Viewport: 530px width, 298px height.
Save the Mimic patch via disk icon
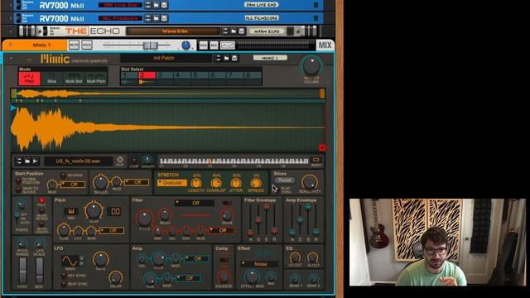tap(234, 58)
